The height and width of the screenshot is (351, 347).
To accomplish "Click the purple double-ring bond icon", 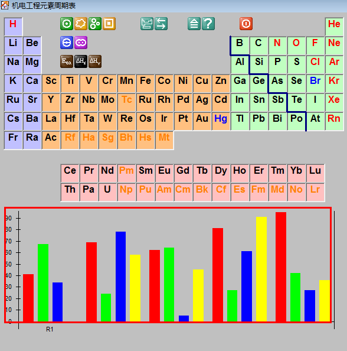I will tap(80, 43).
